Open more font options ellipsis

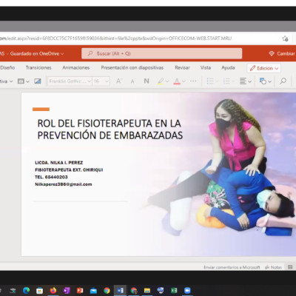click(x=193, y=81)
